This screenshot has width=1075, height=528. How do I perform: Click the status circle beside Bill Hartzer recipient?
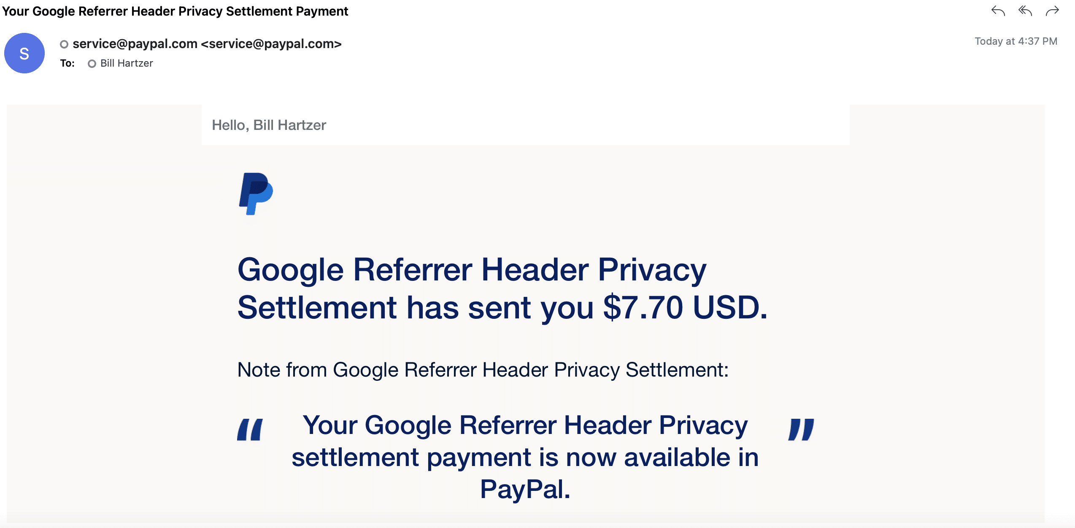pyautogui.click(x=92, y=64)
